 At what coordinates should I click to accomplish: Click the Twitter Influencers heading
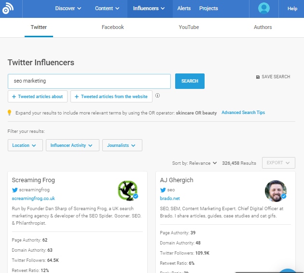click(x=41, y=62)
